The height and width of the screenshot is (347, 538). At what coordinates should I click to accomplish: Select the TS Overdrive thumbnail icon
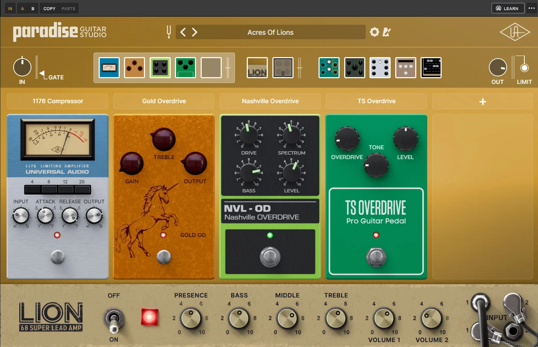[186, 68]
